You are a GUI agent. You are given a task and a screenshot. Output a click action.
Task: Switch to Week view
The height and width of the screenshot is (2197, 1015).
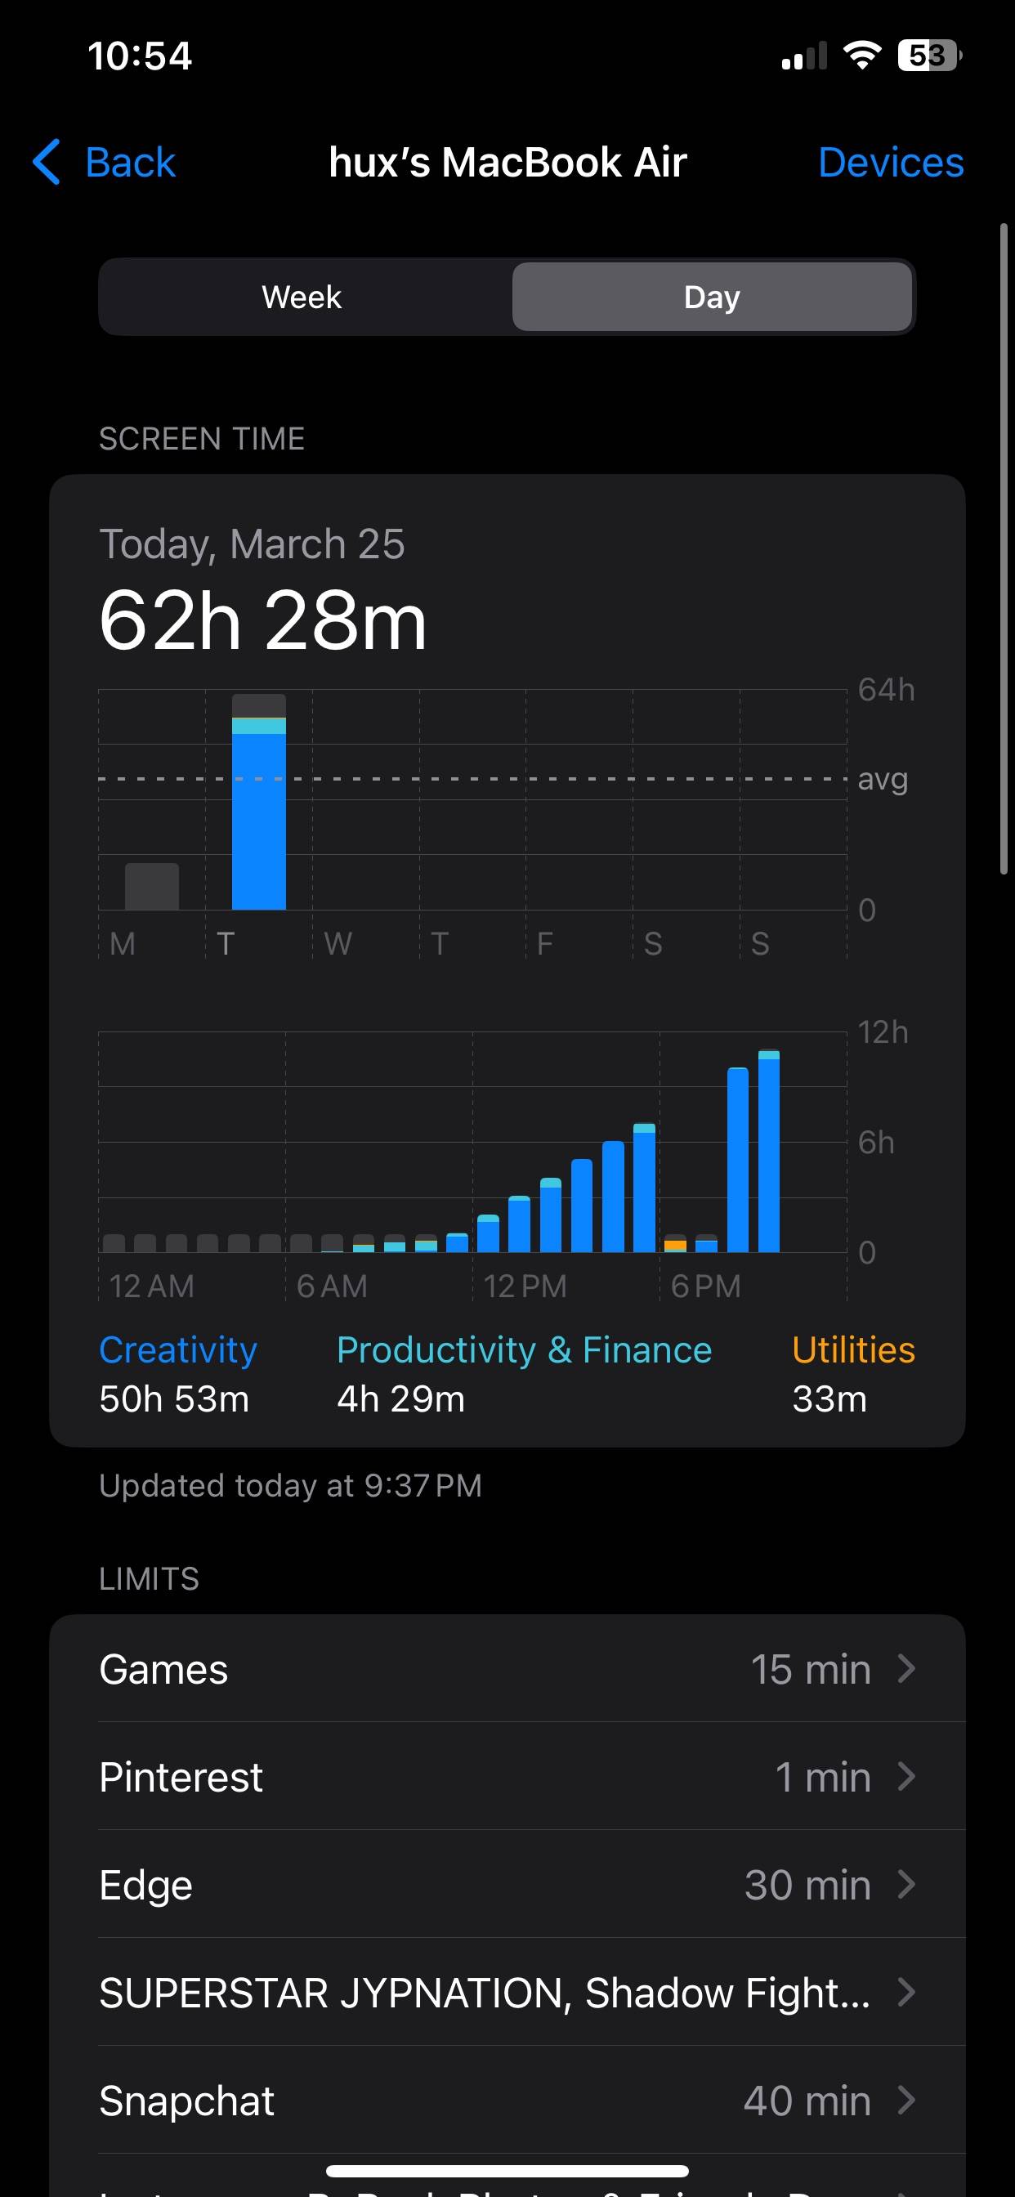pos(302,297)
